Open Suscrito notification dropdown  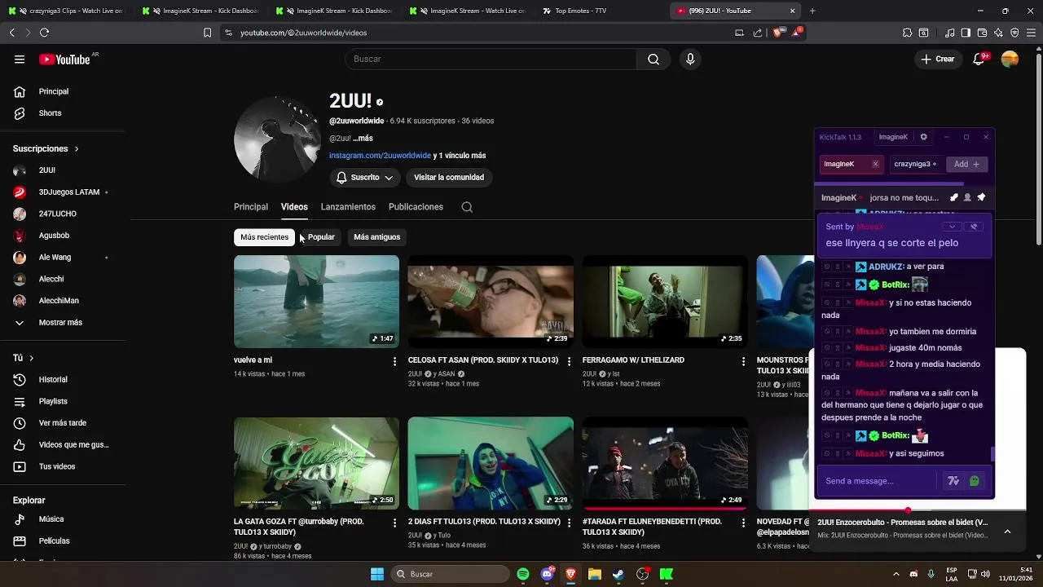coord(364,178)
